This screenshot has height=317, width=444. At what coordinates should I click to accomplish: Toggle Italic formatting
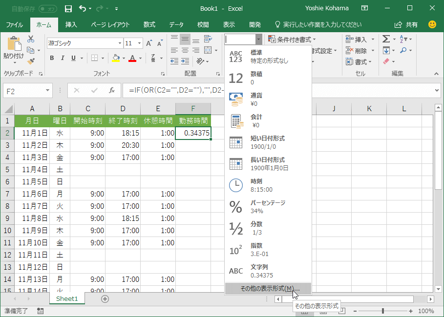63,58
